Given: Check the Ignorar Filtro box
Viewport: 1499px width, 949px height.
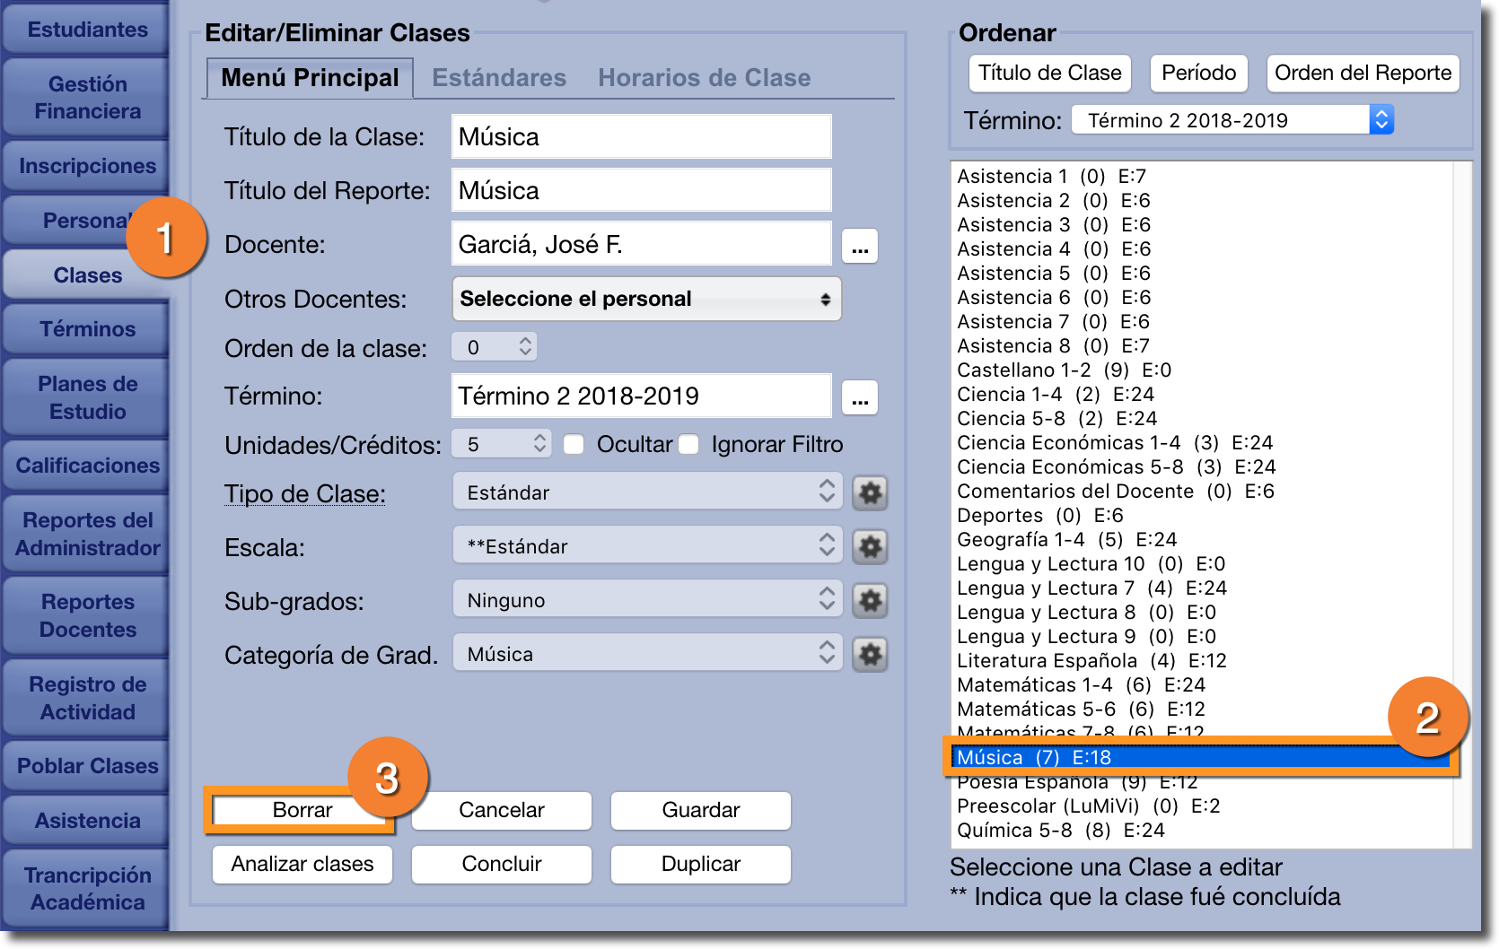Looking at the screenshot, I should [689, 445].
